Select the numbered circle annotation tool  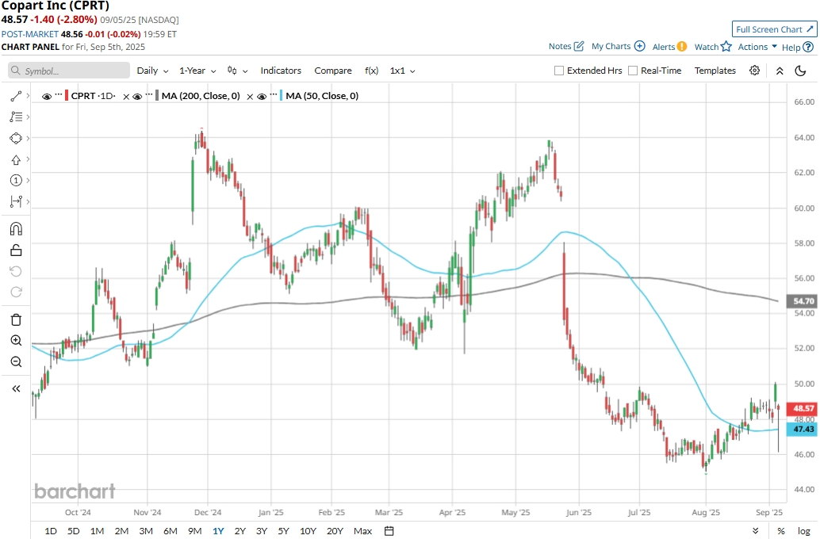16,181
